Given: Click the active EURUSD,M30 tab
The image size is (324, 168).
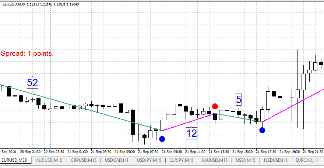Looking at the screenshot, I should tap(15, 160).
